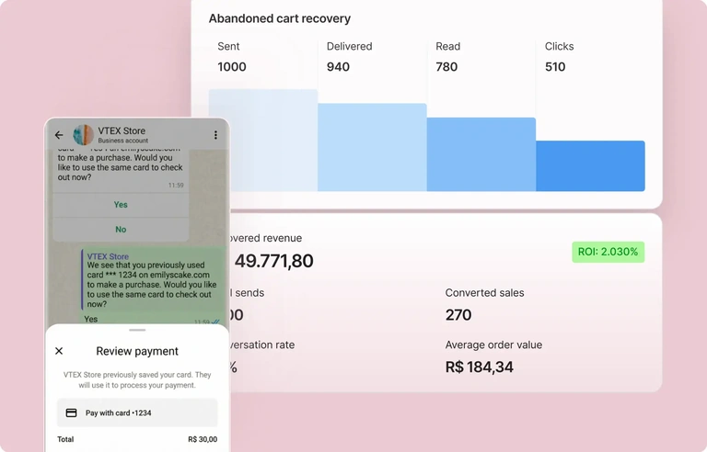
Task: Click the Converted sales label
Action: [x=485, y=293]
